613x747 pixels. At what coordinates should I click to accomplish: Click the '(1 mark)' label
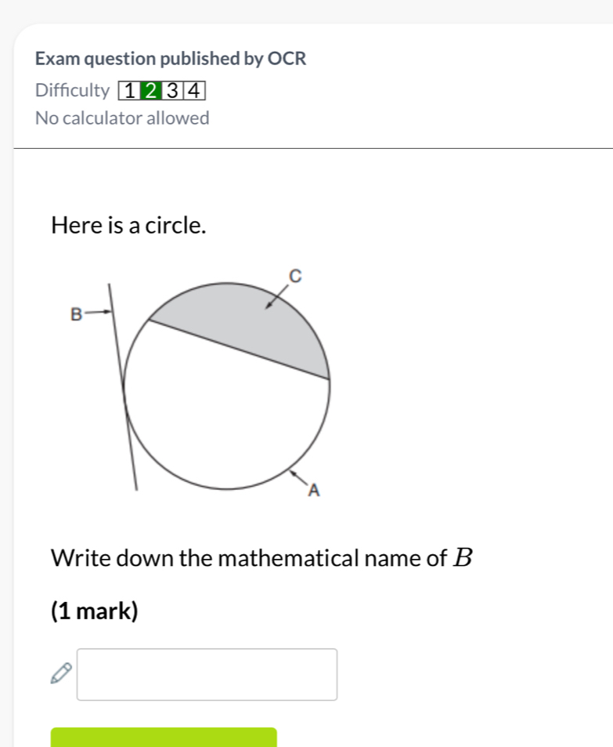[x=94, y=611]
